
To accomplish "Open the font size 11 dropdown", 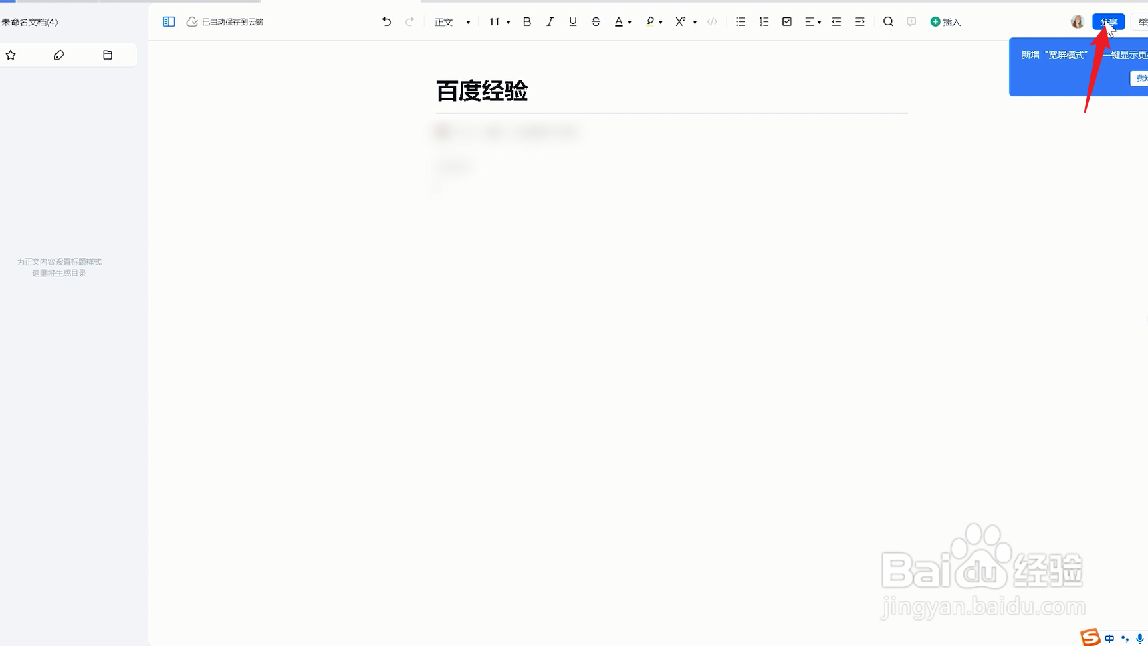I will (x=499, y=22).
